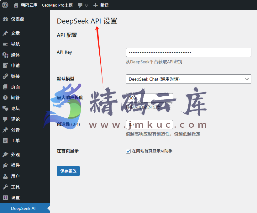Viewport: 257px width, 213px height.
Task: Click 保存更改 button
Action: click(x=68, y=171)
